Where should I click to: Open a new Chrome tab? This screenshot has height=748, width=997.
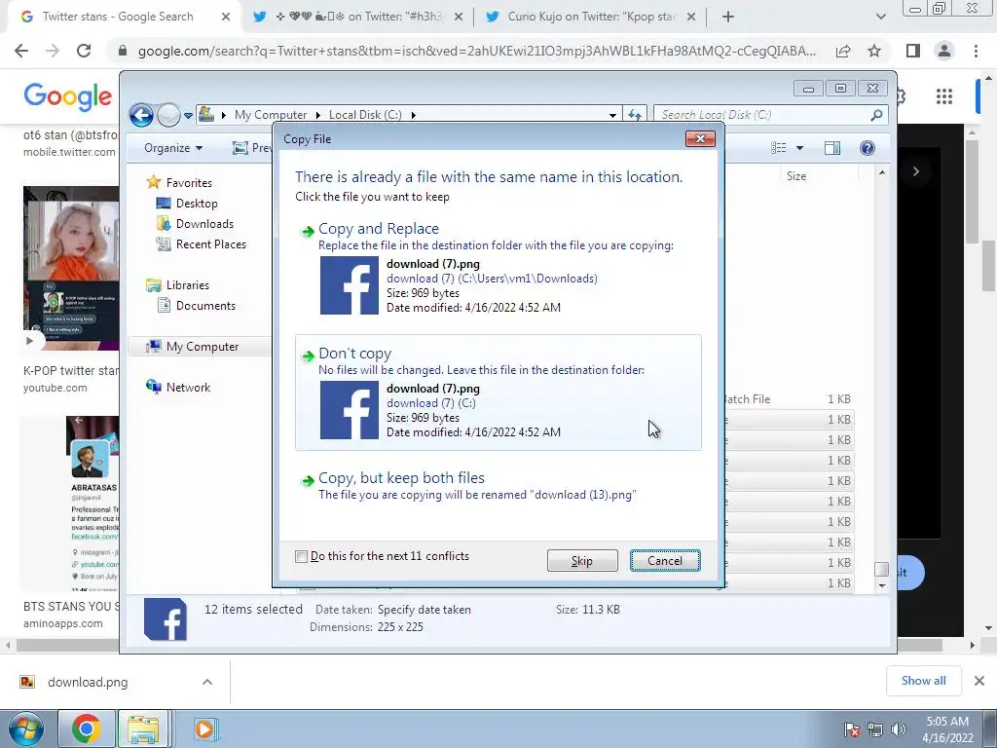point(728,18)
